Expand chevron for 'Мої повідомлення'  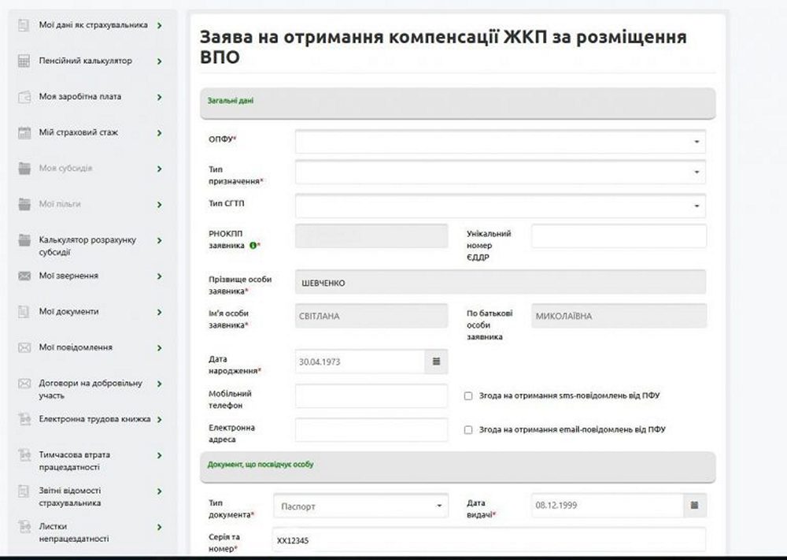(x=160, y=348)
